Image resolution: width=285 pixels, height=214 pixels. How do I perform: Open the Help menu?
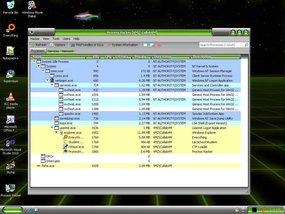tap(76, 39)
